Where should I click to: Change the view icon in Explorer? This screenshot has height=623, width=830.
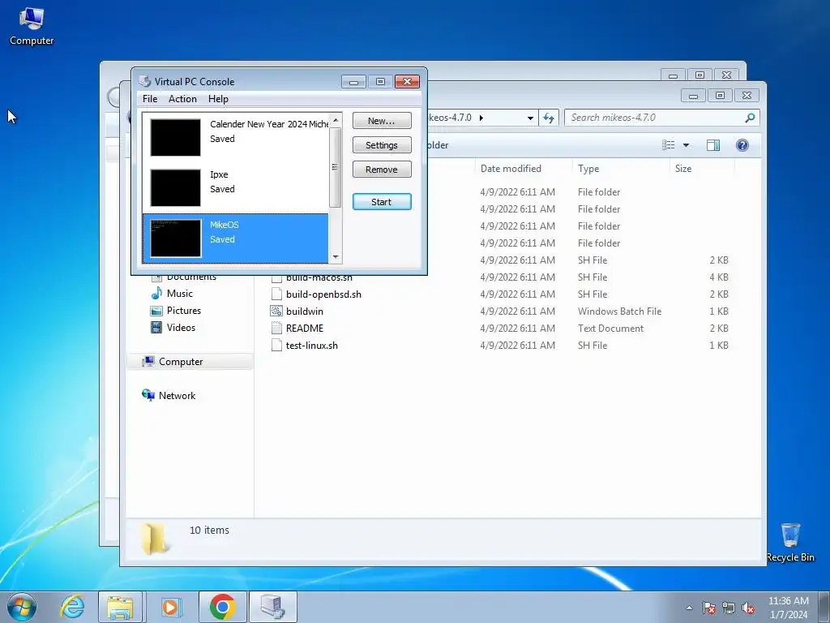(669, 145)
